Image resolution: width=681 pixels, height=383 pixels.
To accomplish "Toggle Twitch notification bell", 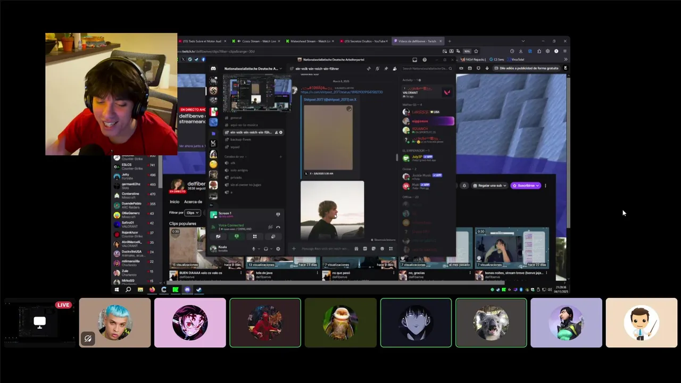I will (x=464, y=186).
